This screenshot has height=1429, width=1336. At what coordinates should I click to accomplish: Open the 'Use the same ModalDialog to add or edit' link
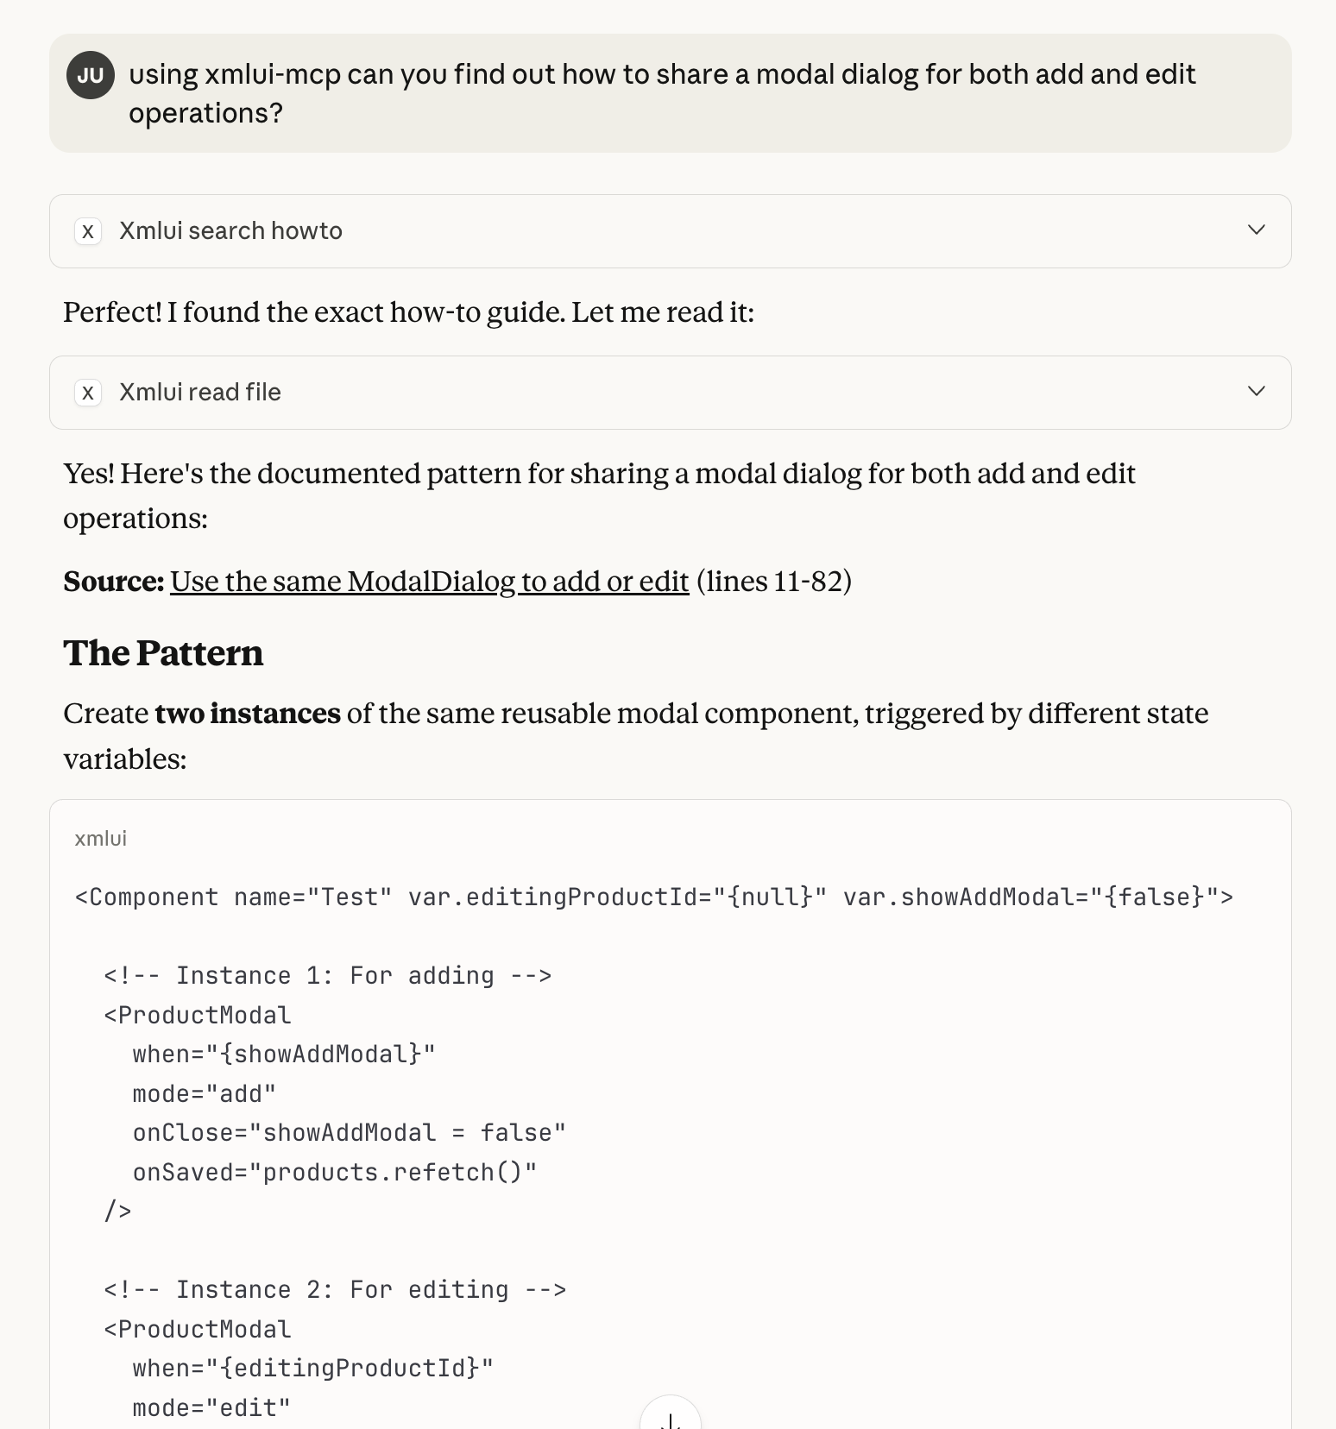[429, 582]
